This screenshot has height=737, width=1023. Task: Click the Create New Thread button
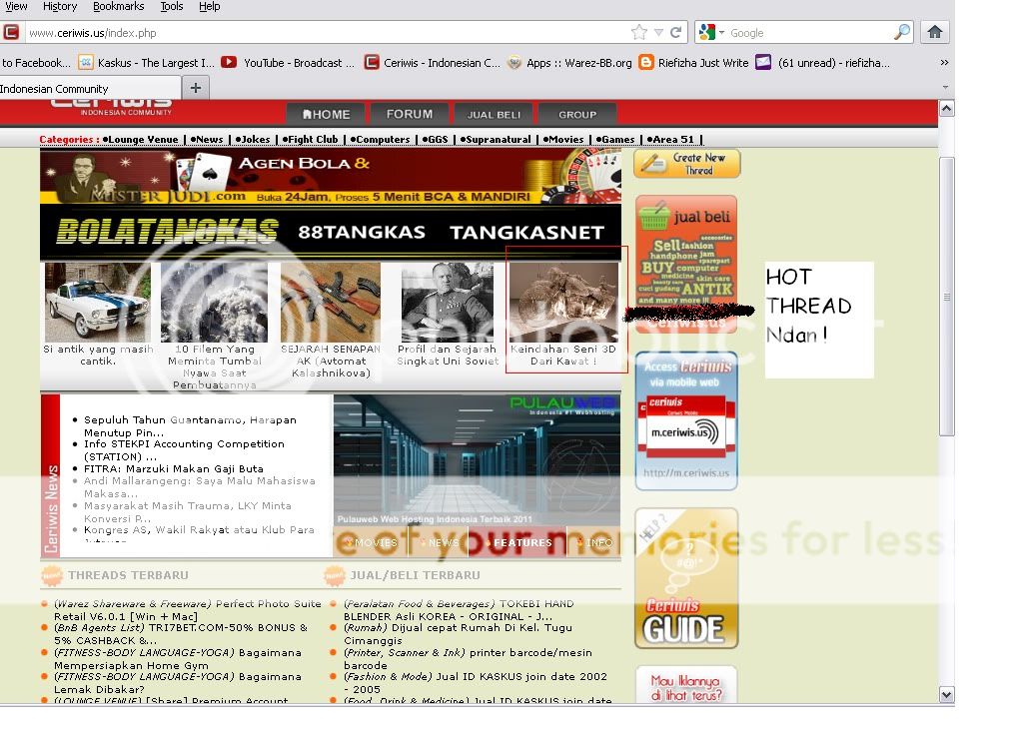pos(687,164)
